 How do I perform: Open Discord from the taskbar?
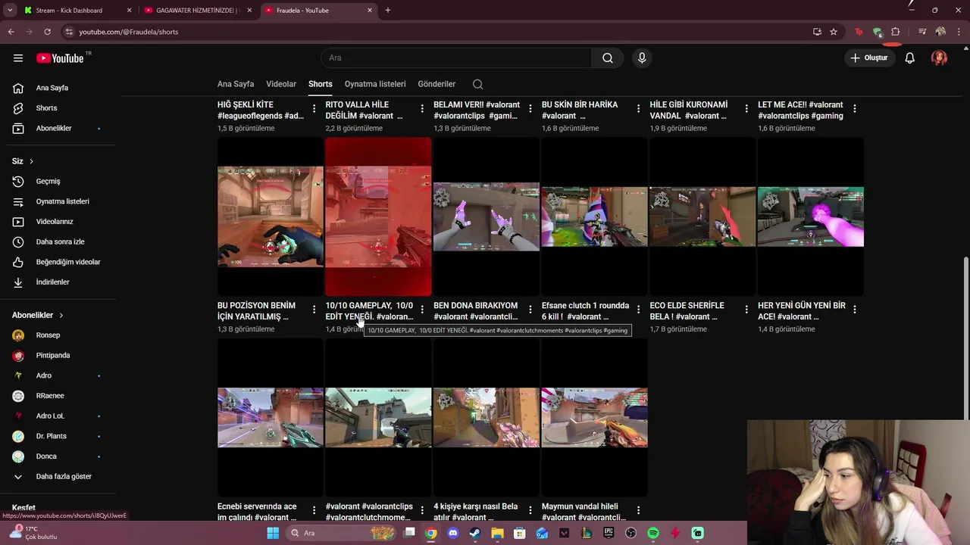[453, 533]
